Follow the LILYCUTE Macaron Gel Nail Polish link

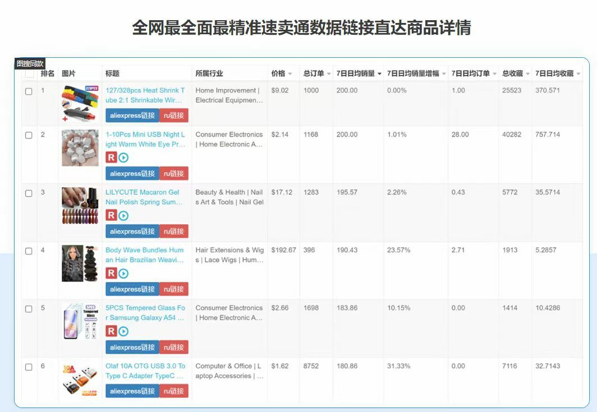(x=144, y=197)
